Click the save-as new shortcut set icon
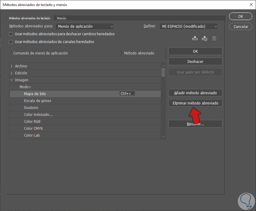 [x=204, y=38]
